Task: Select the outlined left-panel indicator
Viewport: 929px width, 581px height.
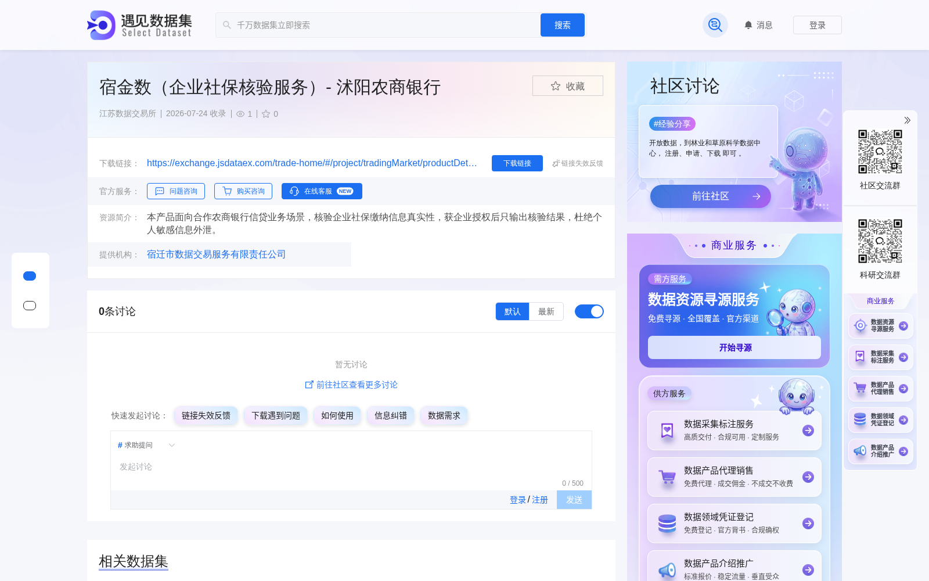Action: pos(30,306)
